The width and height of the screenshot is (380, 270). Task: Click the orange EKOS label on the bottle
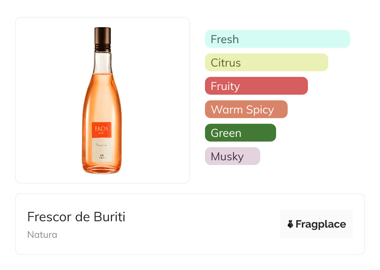(x=102, y=128)
